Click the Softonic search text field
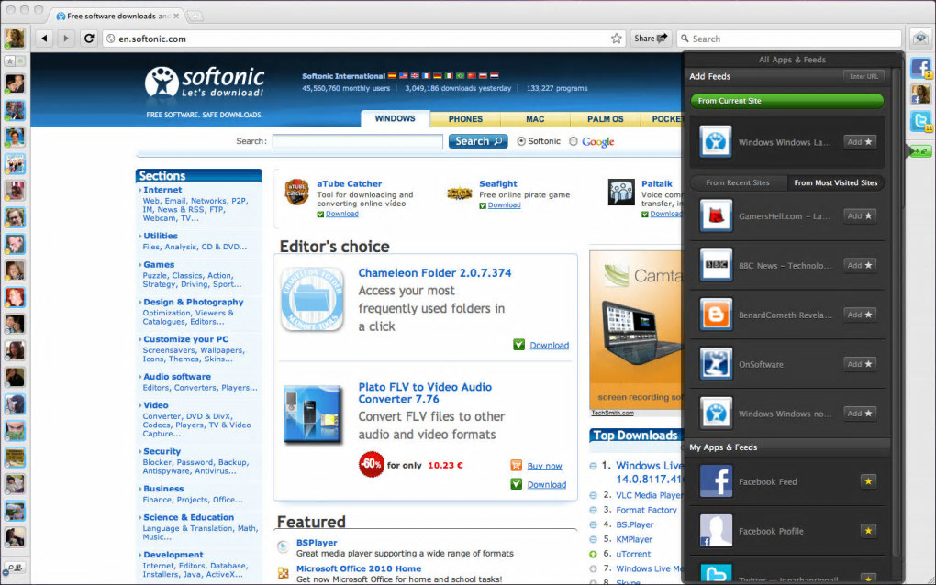This screenshot has height=585, width=936. tap(358, 141)
